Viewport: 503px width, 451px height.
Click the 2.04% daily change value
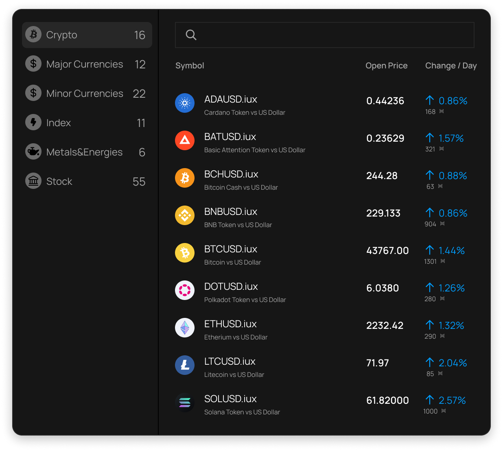[453, 363]
